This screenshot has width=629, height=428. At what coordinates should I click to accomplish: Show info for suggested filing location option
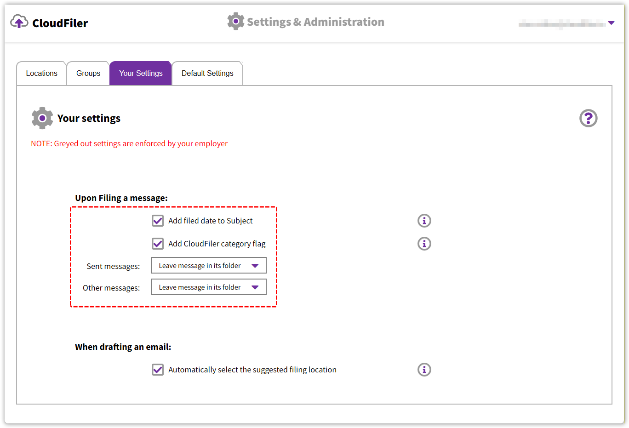point(424,370)
